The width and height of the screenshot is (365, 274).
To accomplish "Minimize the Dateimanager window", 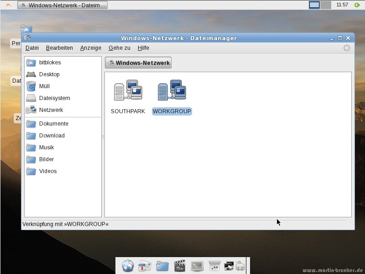I will [332, 39].
